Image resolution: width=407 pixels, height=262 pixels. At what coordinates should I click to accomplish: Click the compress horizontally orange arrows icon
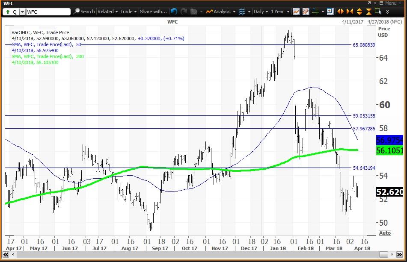pos(350,12)
